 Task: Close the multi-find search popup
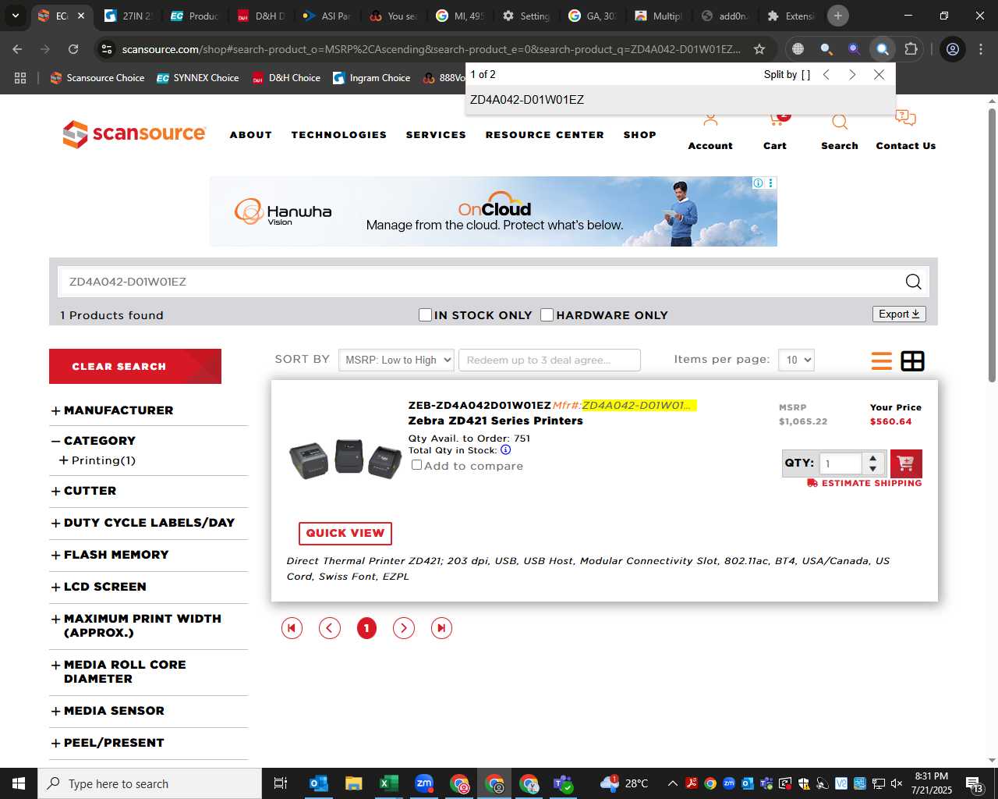click(x=879, y=74)
